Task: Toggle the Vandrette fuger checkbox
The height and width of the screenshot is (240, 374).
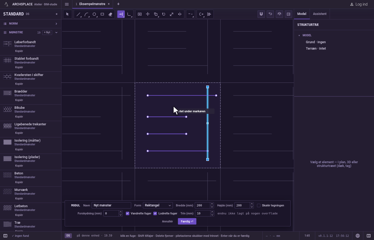Action: pyautogui.click(x=128, y=213)
